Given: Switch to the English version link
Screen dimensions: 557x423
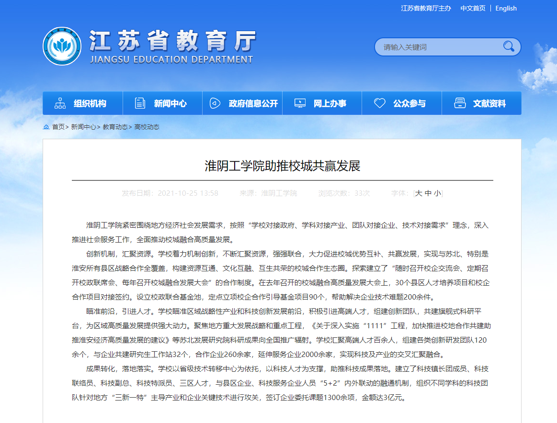Looking at the screenshot, I should click(506, 8).
